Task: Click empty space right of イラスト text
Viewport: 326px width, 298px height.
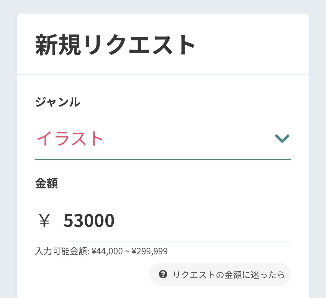Action: 188,138
